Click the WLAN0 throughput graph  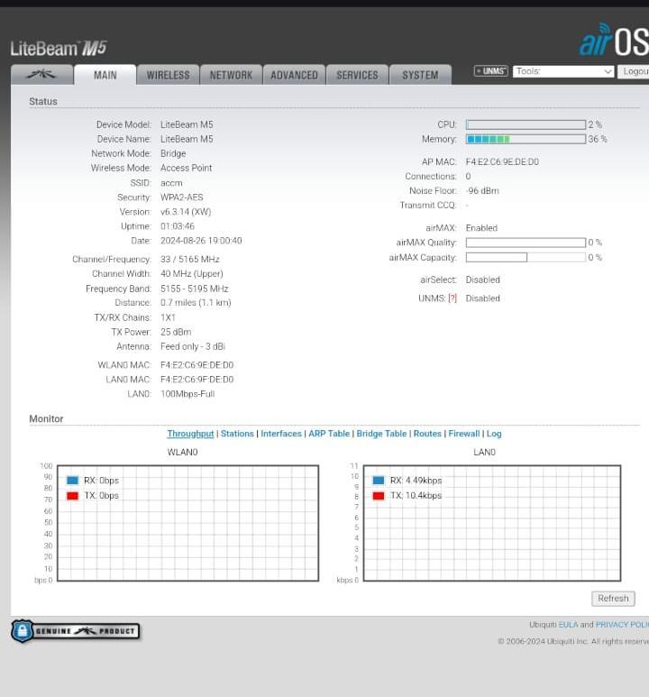point(188,523)
